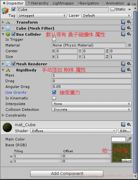Screen dimensions: 138x180
Task: Open gear menu for Mesh Renderer
Action: coord(129,63)
